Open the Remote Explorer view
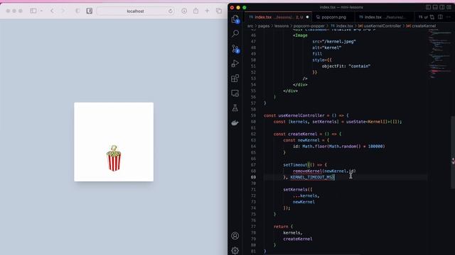The width and height of the screenshot is (455, 255). pyautogui.click(x=235, y=93)
